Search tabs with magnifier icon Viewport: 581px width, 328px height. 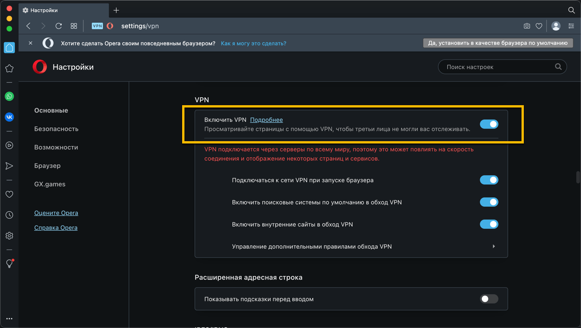pyautogui.click(x=571, y=10)
